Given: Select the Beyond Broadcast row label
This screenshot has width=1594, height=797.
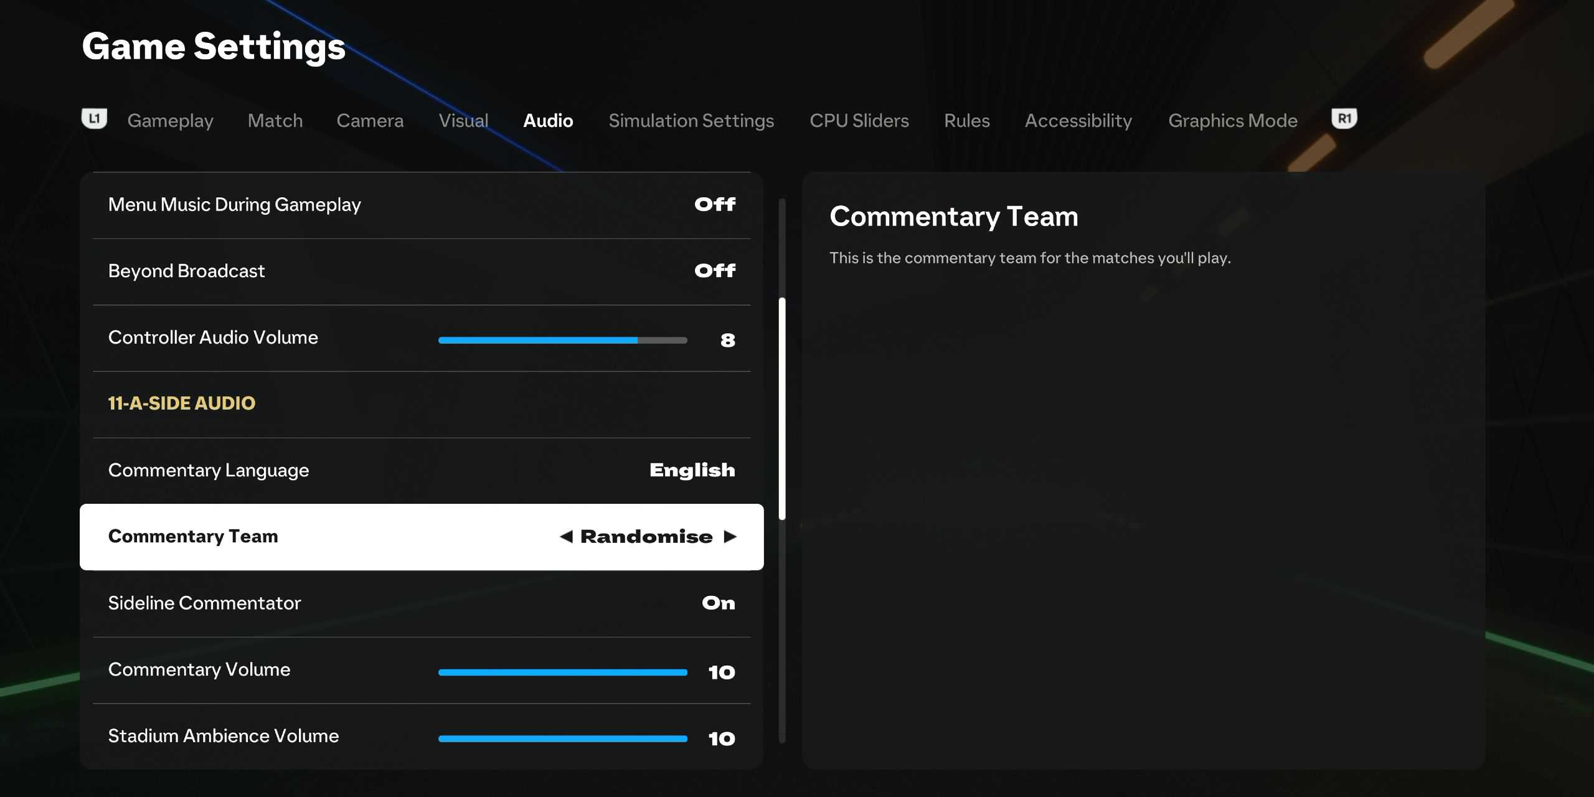Looking at the screenshot, I should pos(186,271).
